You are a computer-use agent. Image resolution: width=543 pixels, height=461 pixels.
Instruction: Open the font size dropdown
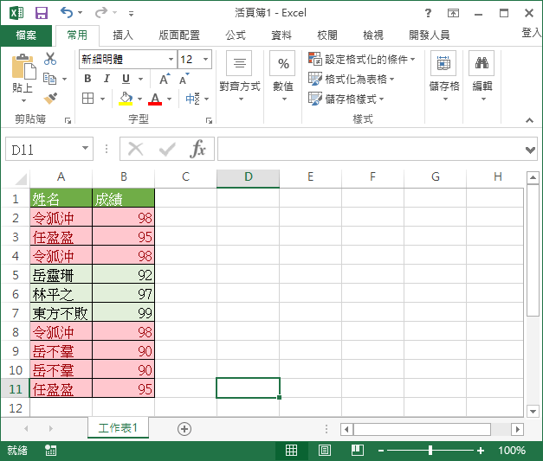point(205,59)
